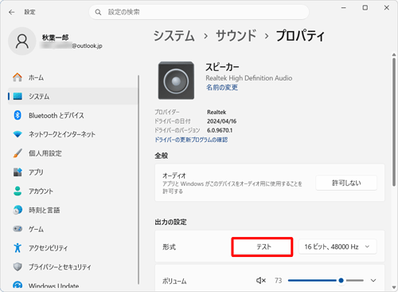Open Bluetooth とデバイス settings

point(72,115)
